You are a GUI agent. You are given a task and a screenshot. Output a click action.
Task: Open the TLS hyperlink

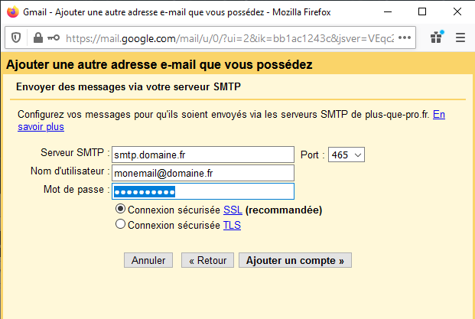click(232, 226)
